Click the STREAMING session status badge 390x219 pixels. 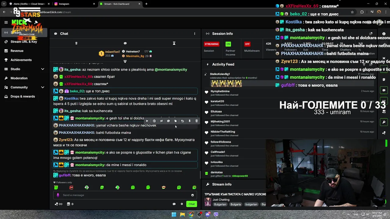(x=211, y=44)
